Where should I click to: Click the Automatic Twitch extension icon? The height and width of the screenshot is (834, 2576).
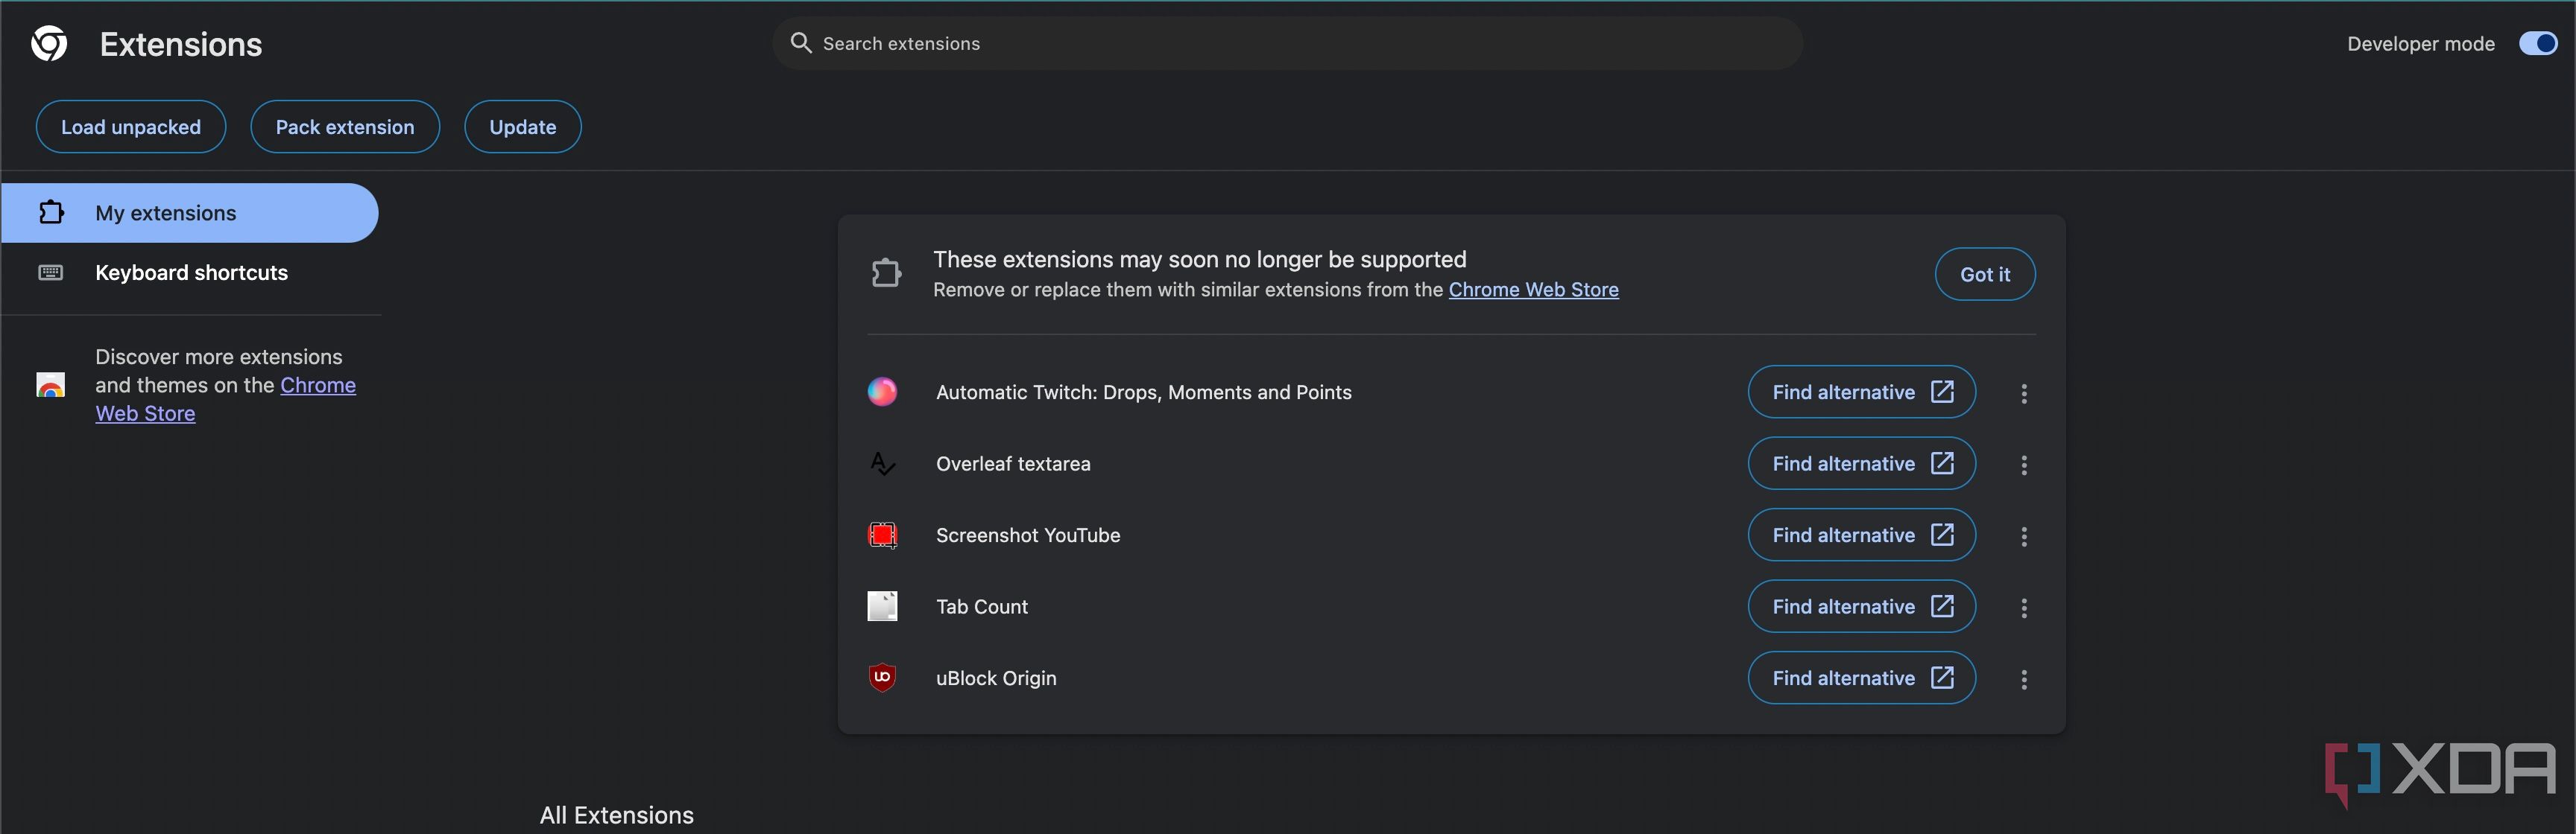[884, 391]
